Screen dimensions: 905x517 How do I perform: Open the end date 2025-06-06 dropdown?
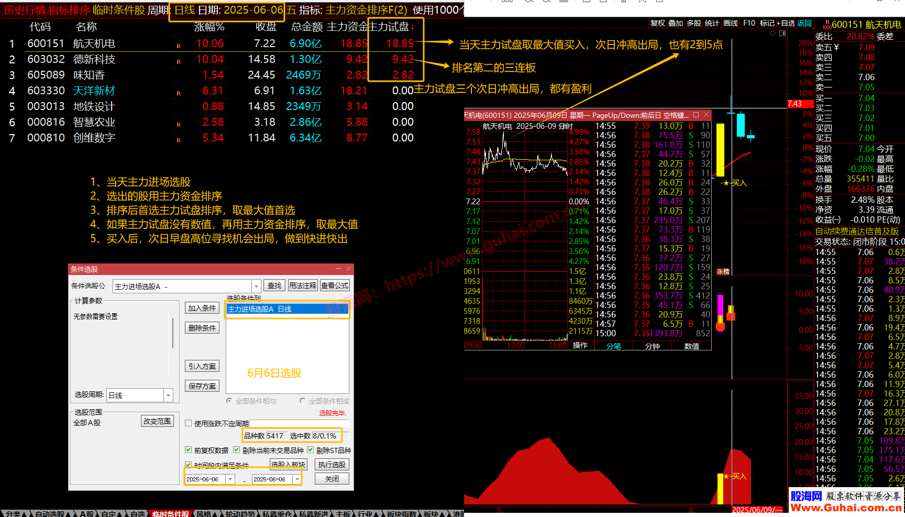coord(297,479)
